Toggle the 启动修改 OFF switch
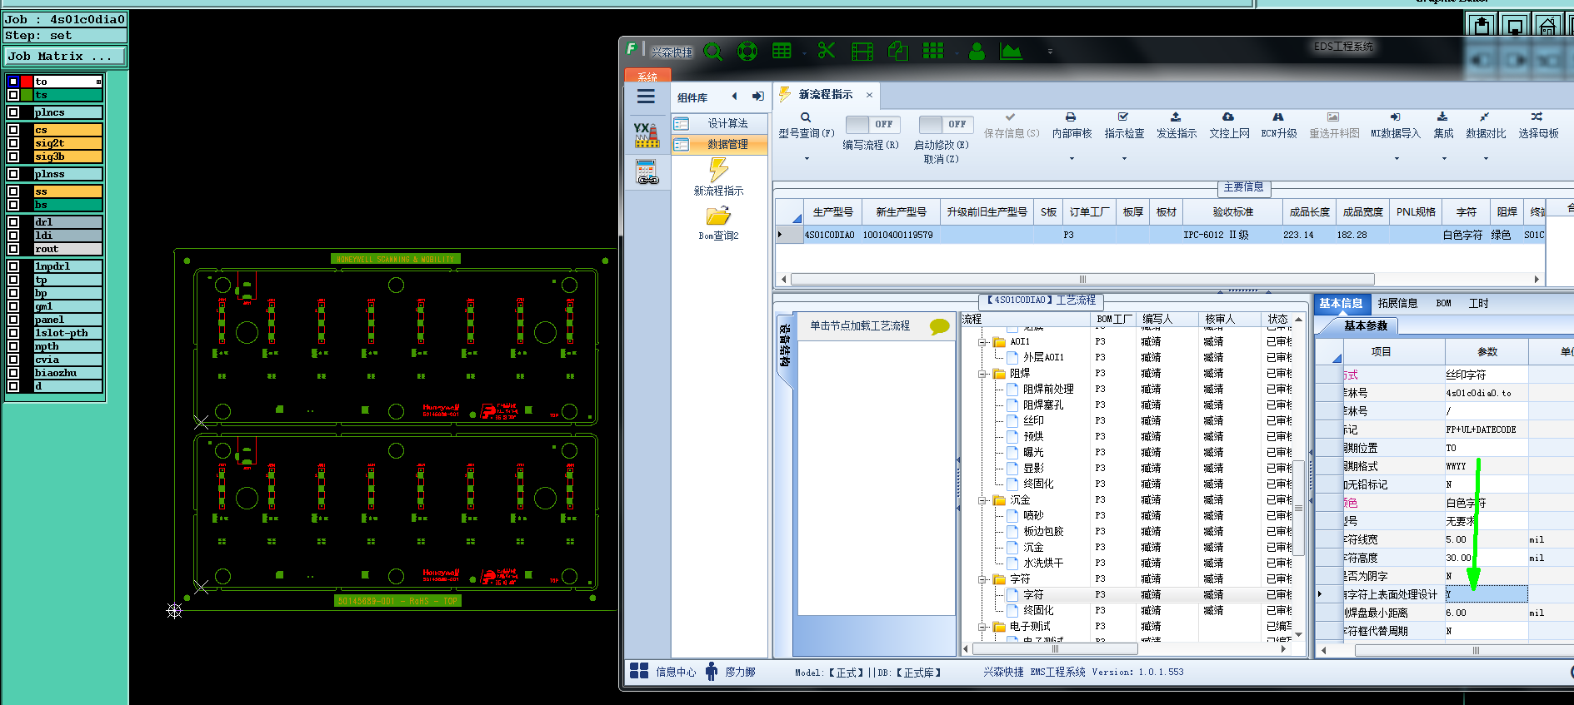 point(946,124)
